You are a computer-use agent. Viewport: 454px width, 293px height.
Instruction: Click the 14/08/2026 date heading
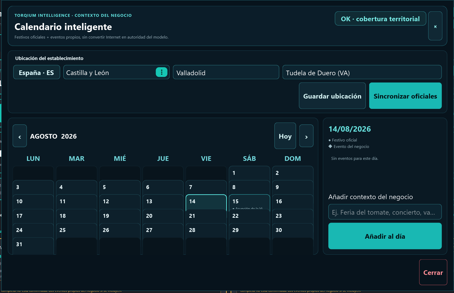(x=350, y=129)
